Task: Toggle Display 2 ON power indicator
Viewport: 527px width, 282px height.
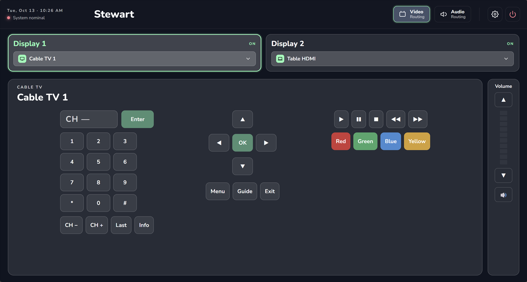Action: (x=510, y=44)
